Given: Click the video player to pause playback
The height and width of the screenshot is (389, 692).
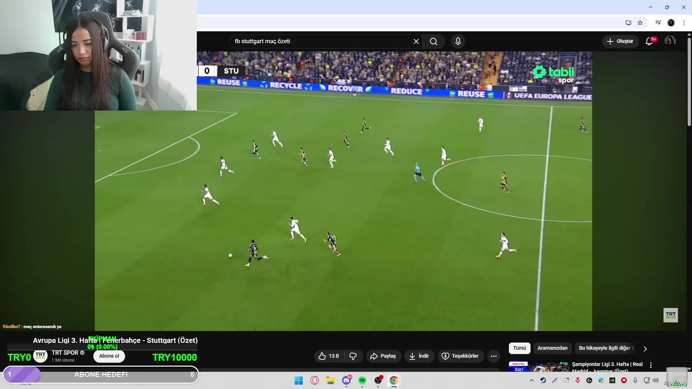Looking at the screenshot, I should (x=343, y=191).
